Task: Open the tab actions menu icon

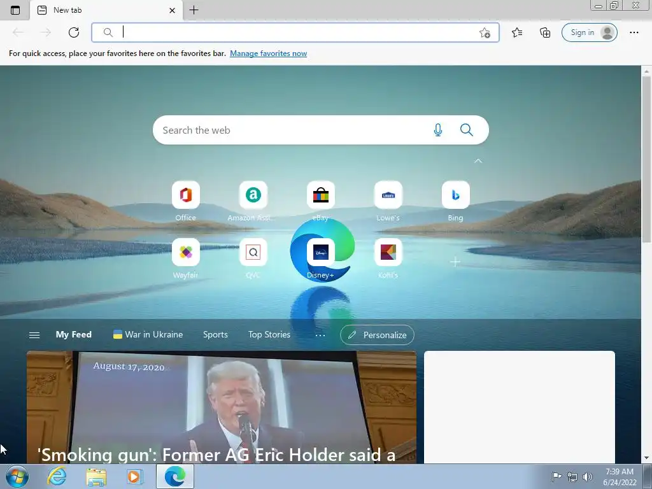Action: point(15,10)
